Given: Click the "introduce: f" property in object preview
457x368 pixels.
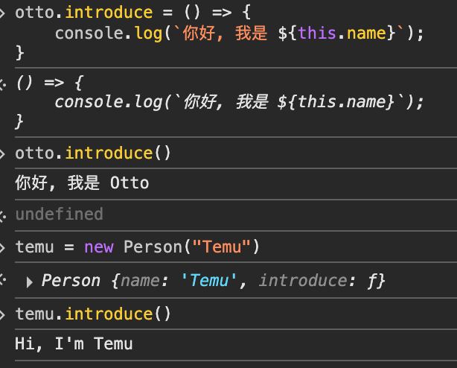Looking at the screenshot, I should [319, 281].
